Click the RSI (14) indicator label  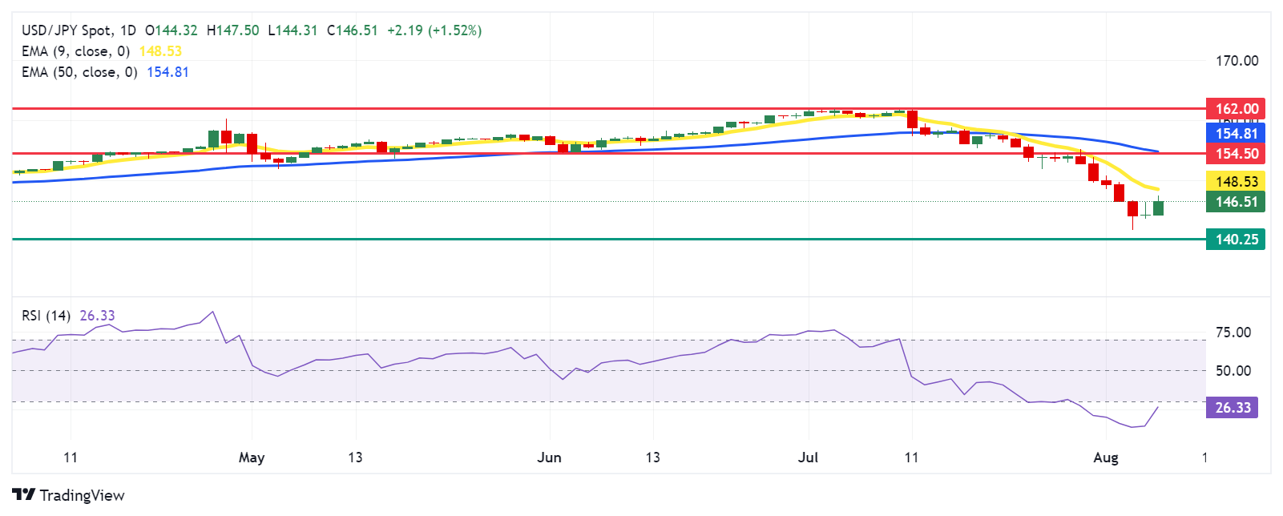pos(46,316)
